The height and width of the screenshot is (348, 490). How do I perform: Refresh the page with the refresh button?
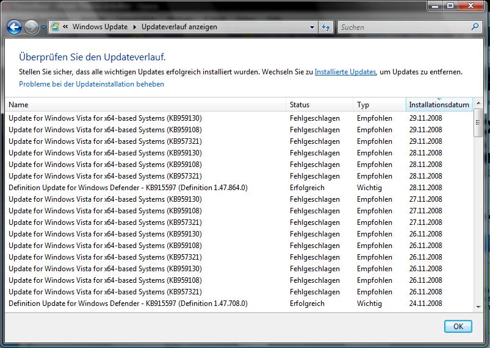tap(326, 27)
